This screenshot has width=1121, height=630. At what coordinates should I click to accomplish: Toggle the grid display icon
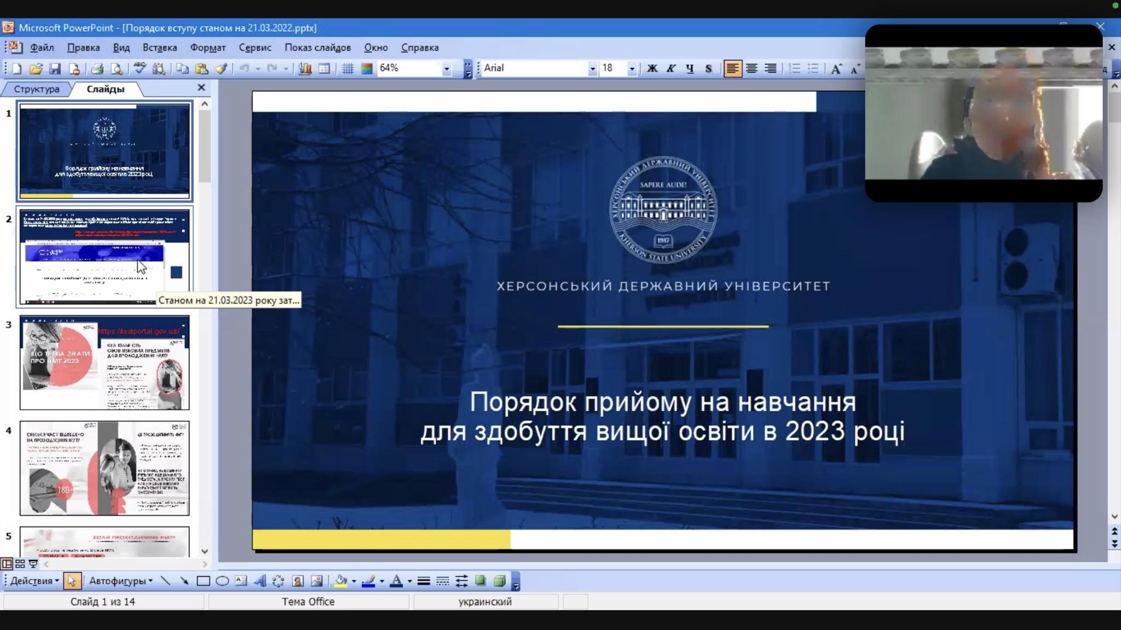[x=348, y=68]
